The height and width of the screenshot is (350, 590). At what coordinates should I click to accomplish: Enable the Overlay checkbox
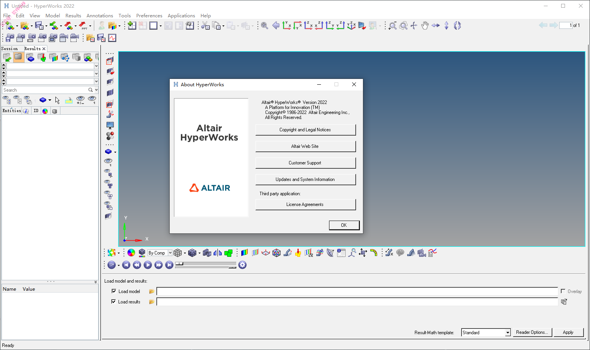pos(563,291)
